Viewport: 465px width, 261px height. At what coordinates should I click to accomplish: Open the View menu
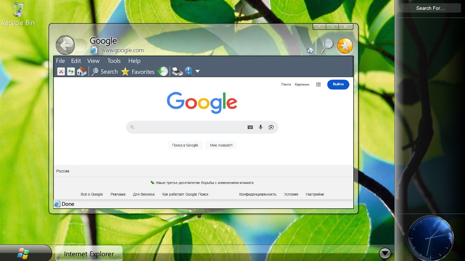[x=93, y=61]
